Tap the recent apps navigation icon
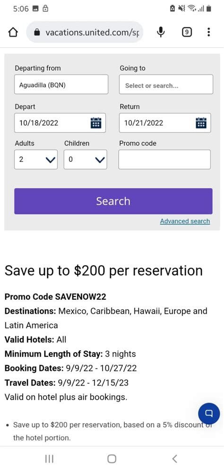The width and height of the screenshot is (224, 472). tap(49, 458)
